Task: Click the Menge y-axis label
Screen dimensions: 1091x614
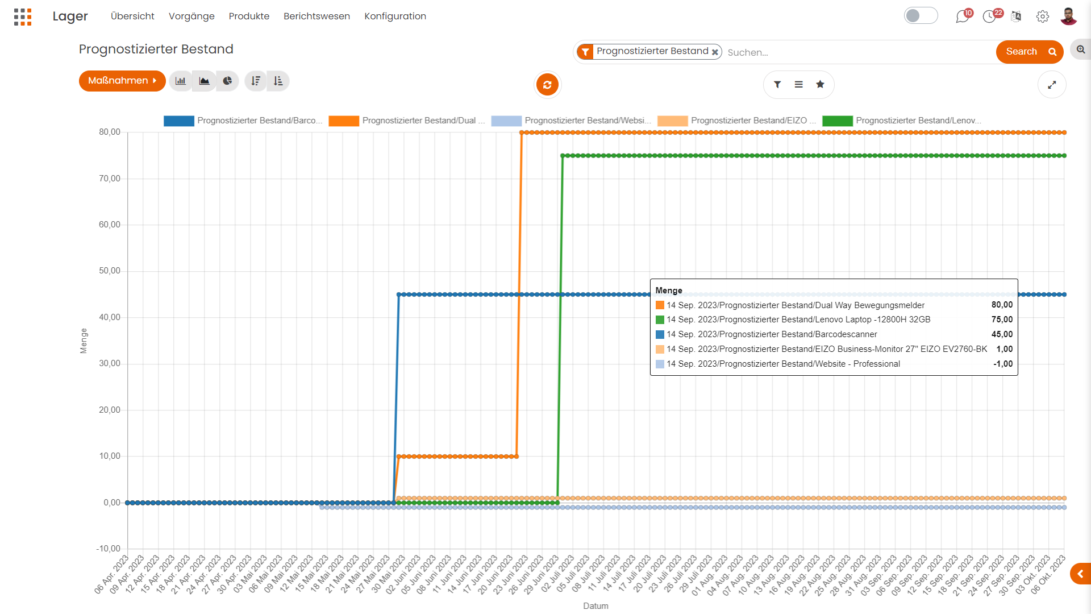Action: (84, 341)
